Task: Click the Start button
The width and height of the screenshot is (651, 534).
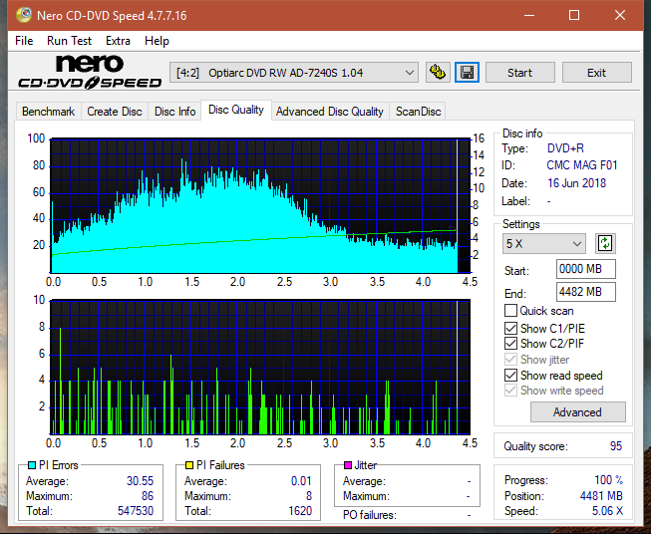Action: (519, 73)
